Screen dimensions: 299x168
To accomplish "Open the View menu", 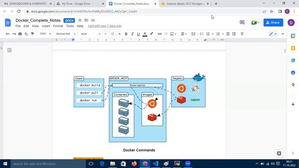I will pos(36,26).
